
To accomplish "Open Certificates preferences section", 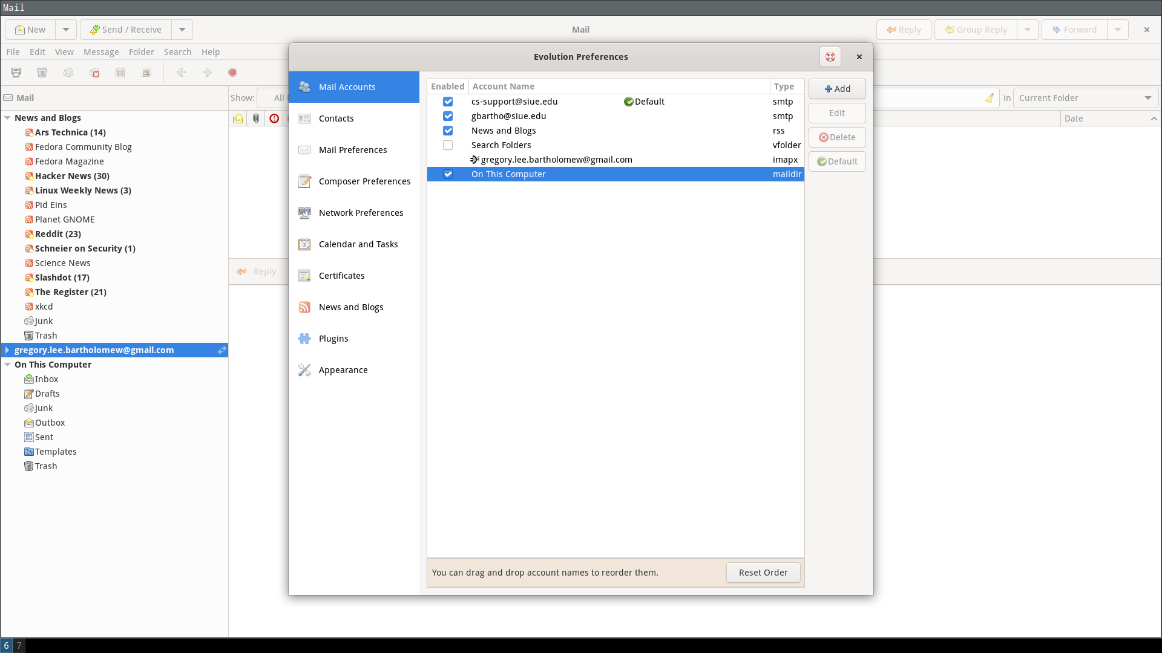I will pos(341,276).
